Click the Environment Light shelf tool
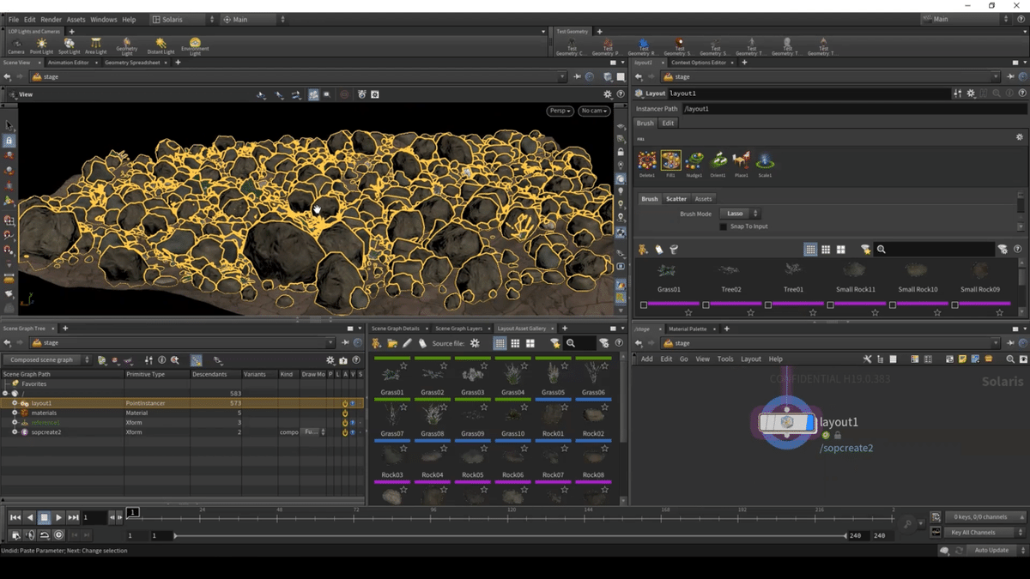The height and width of the screenshot is (579, 1030). tap(195, 44)
